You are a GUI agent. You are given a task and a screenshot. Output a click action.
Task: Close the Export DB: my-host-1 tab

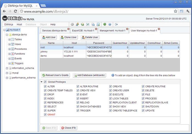pos(96,29)
